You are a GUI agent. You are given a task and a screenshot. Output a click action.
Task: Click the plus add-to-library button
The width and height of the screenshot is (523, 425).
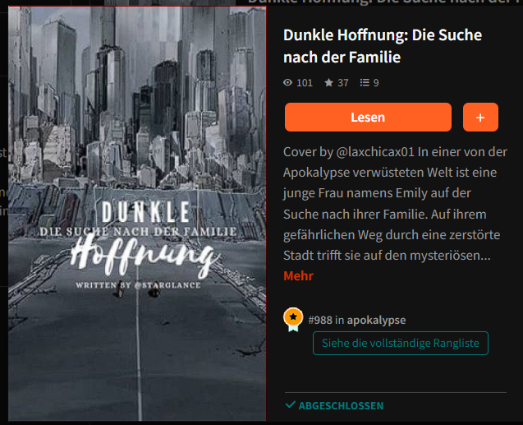tap(480, 118)
